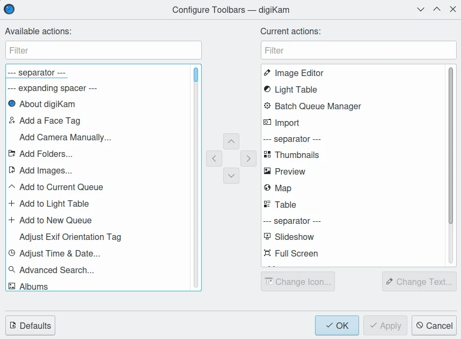Select Add Camera Manually in available actions

65,137
